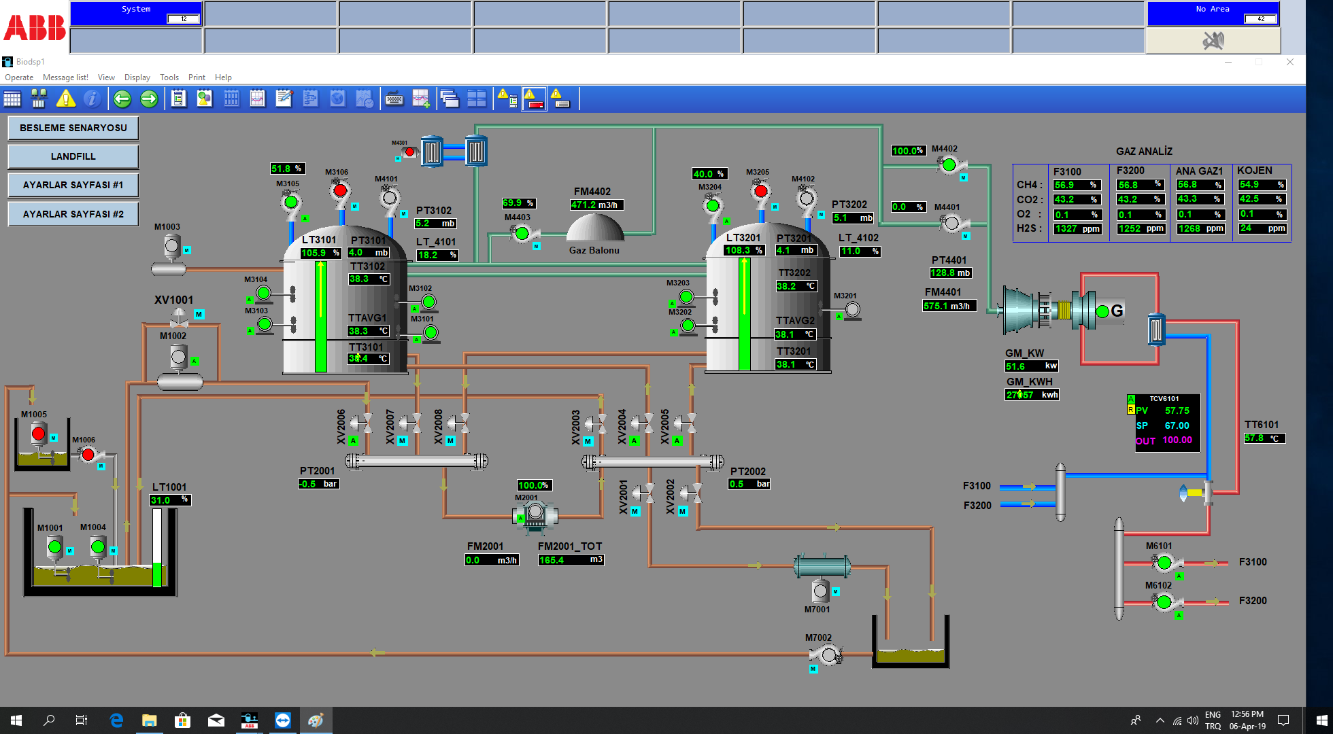Click the BESLEME SENARYOSU button

73,128
